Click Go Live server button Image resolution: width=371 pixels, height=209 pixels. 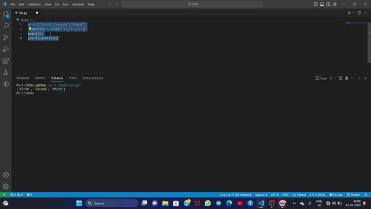[x=336, y=195]
